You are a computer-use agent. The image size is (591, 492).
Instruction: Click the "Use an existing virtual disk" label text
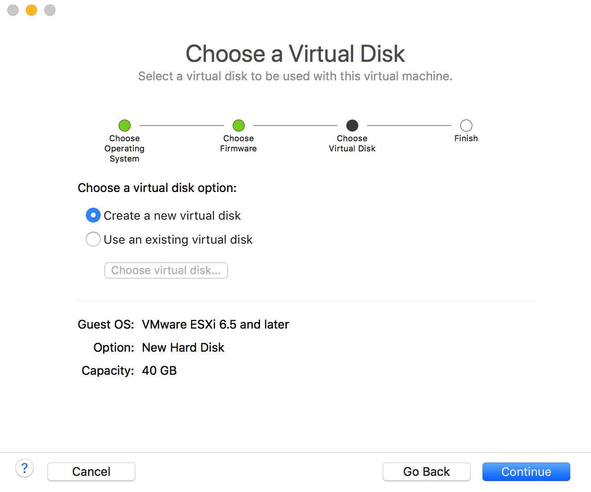click(x=178, y=240)
